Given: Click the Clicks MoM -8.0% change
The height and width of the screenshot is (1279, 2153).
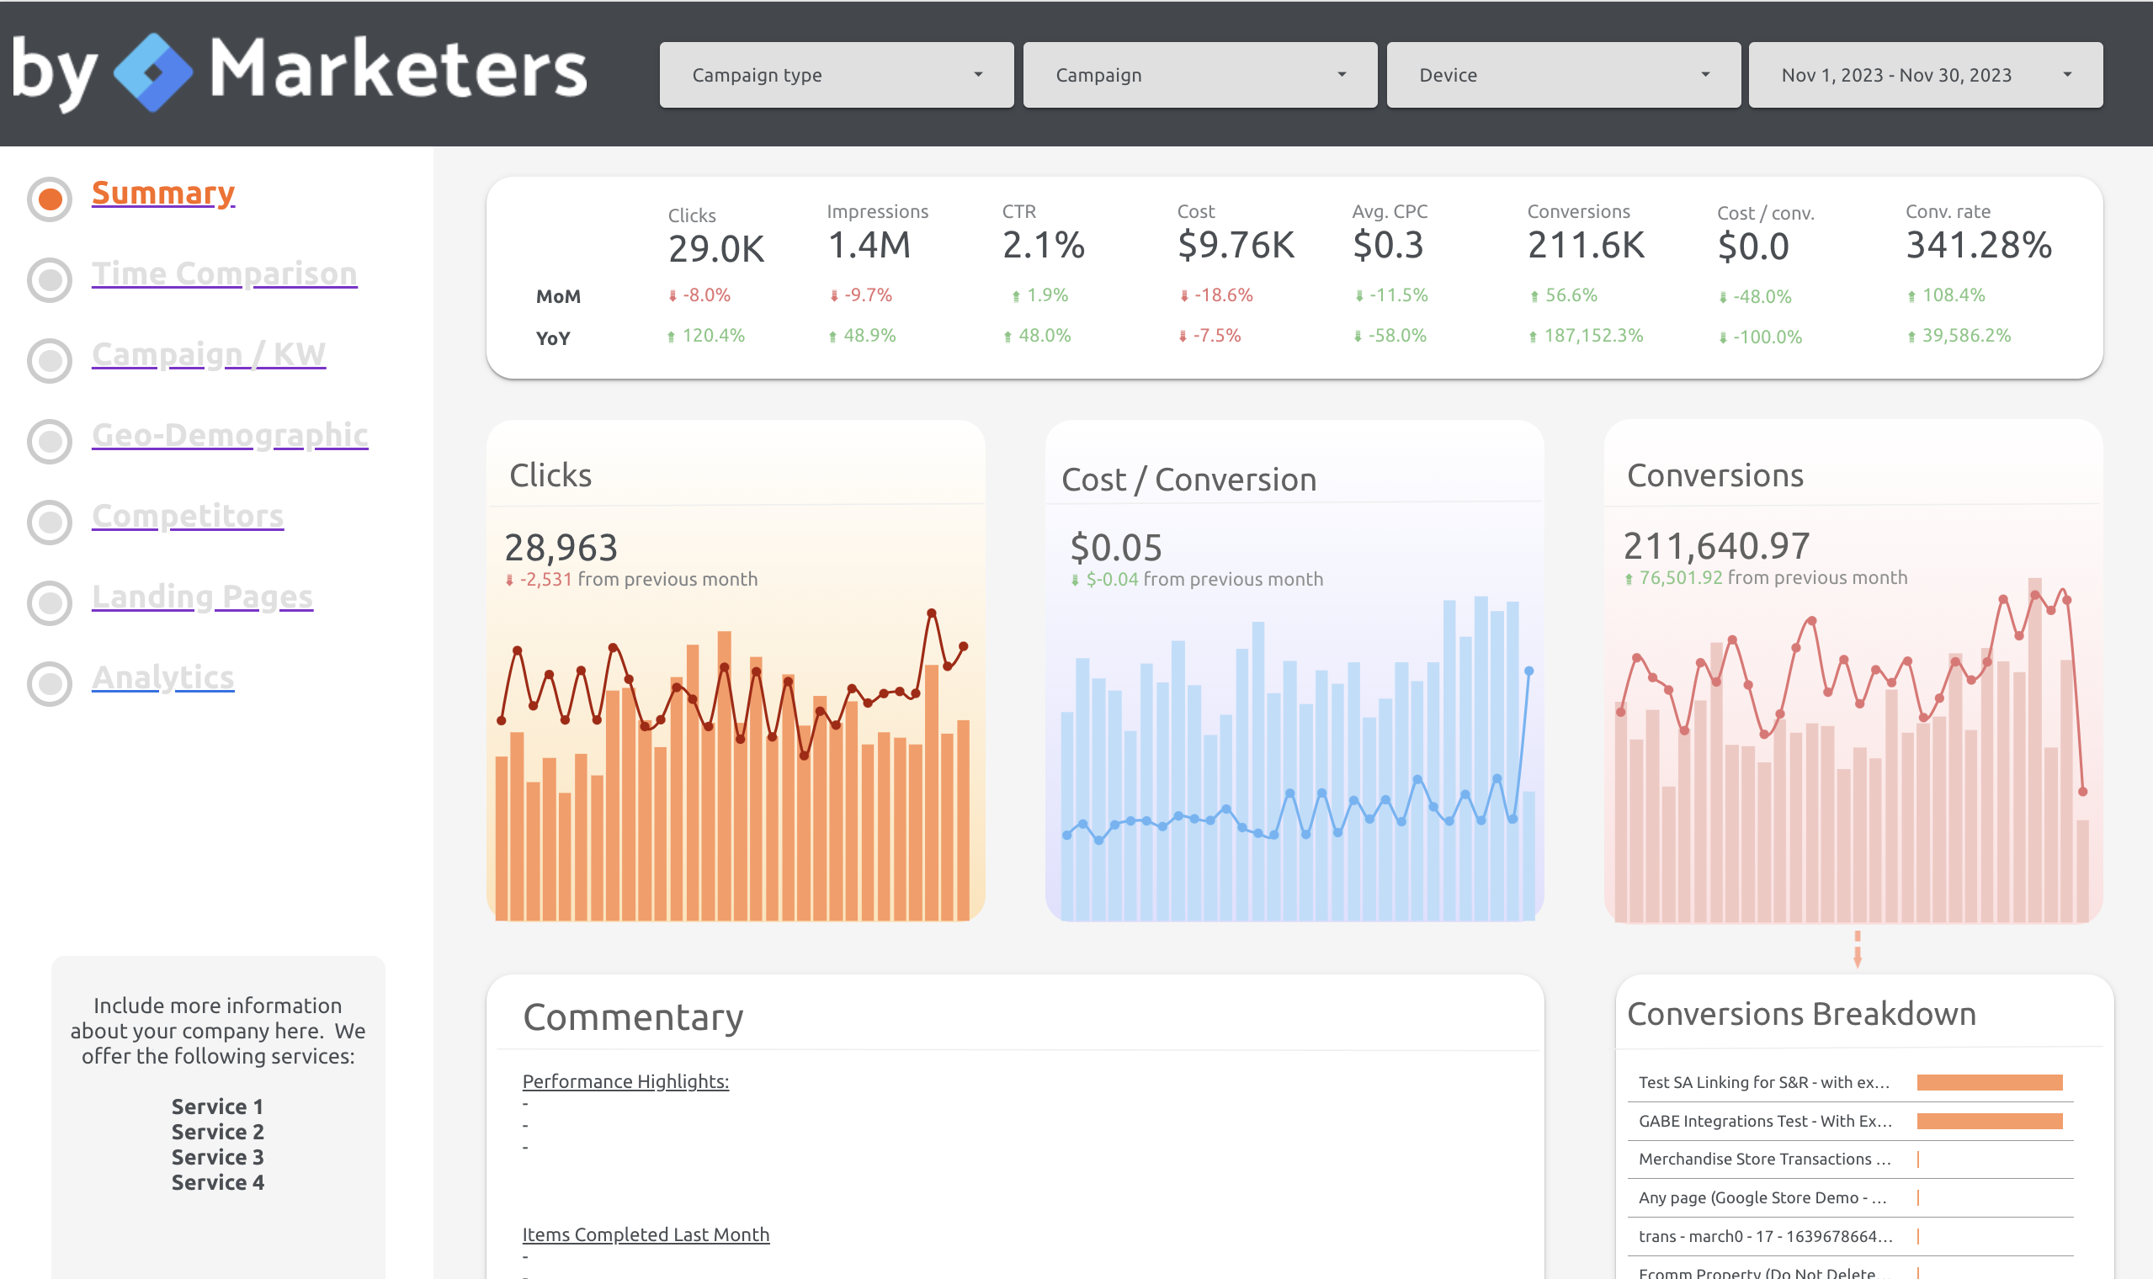Looking at the screenshot, I should pos(700,295).
